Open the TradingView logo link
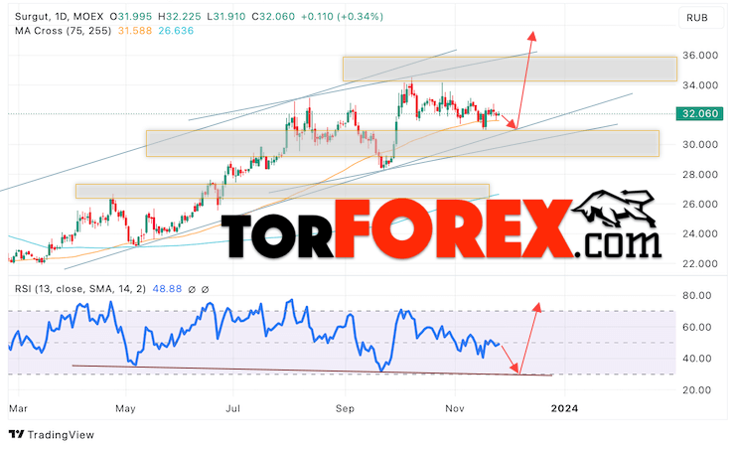Image resolution: width=736 pixels, height=449 pixels. pos(52,435)
